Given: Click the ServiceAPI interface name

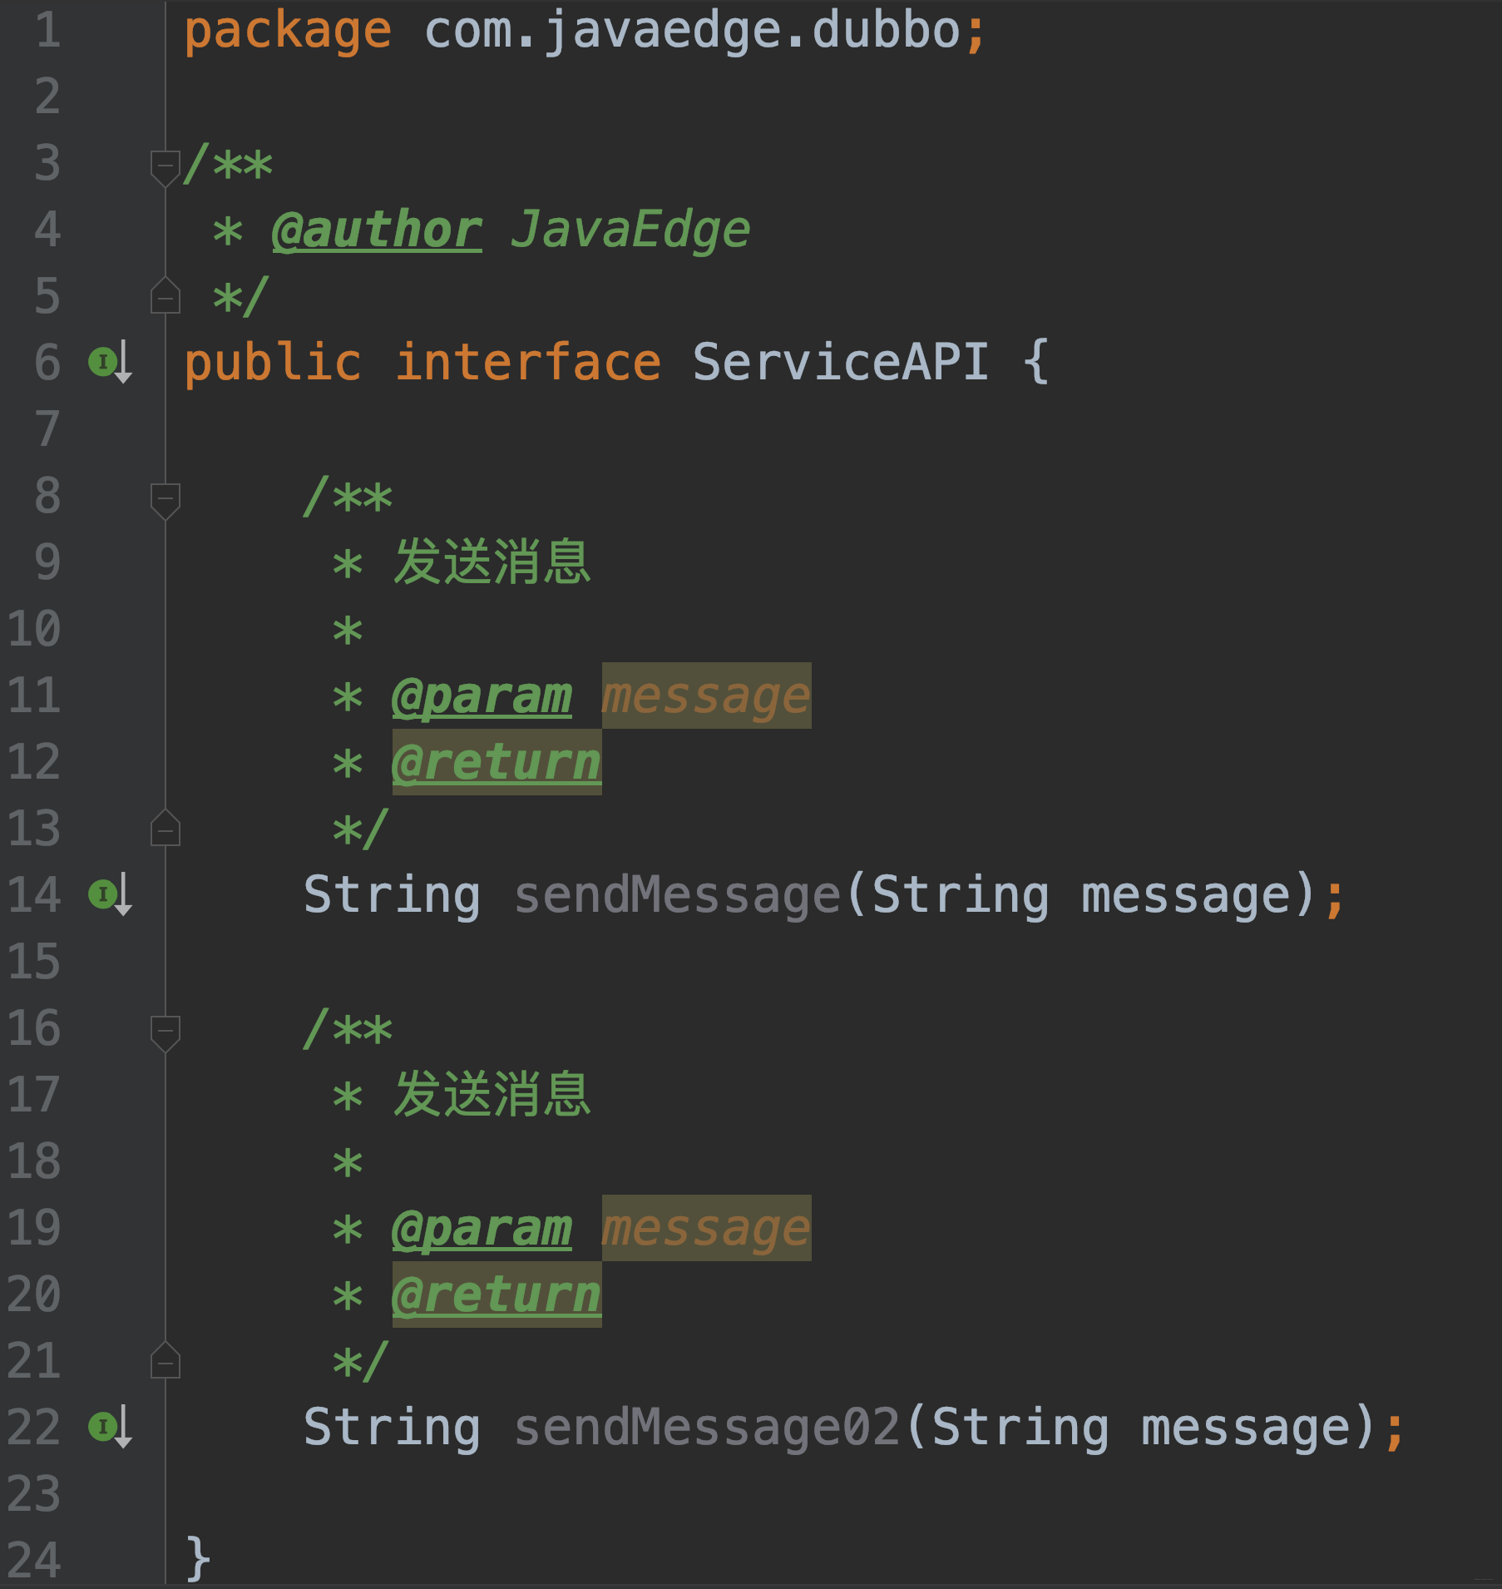Looking at the screenshot, I should [x=840, y=363].
